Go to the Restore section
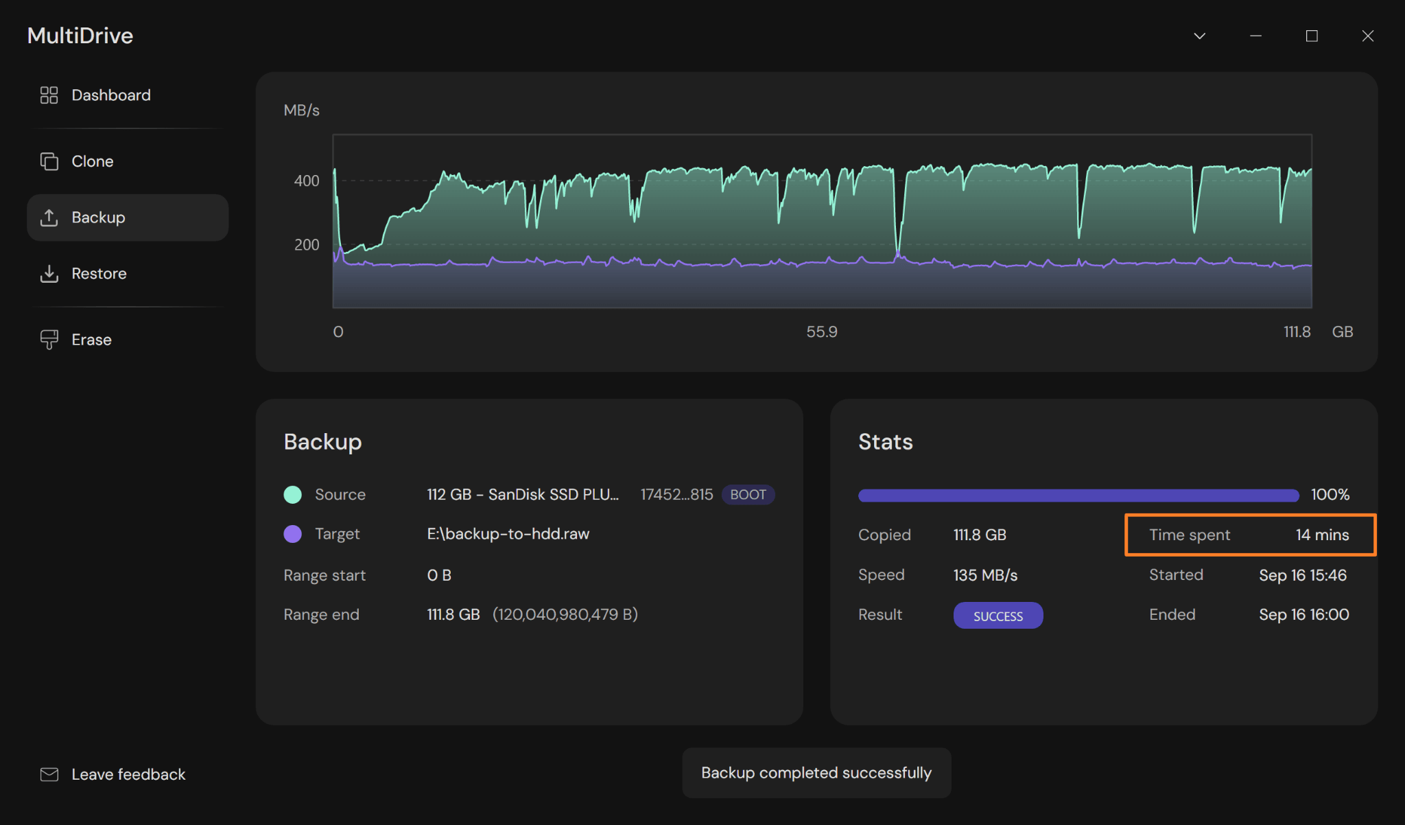 128,274
